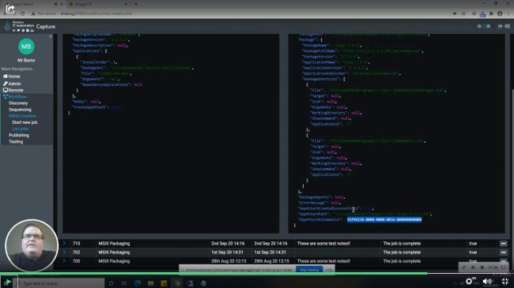
Task: Open Testing under Workflow
Action: click(x=16, y=142)
